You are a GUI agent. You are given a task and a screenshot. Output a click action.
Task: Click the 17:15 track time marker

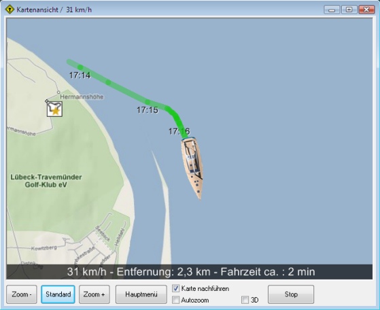pyautogui.click(x=148, y=110)
